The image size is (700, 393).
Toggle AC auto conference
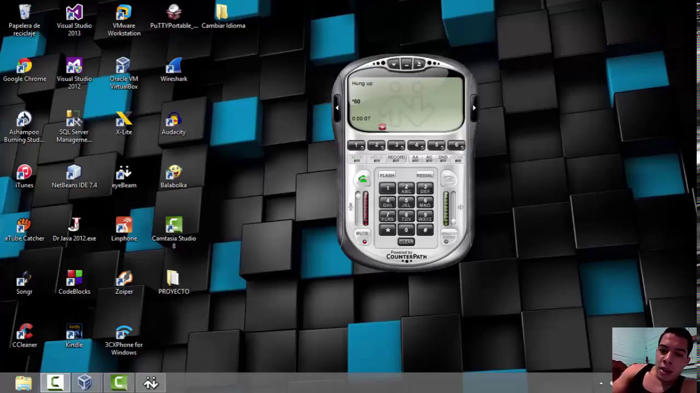(429, 158)
